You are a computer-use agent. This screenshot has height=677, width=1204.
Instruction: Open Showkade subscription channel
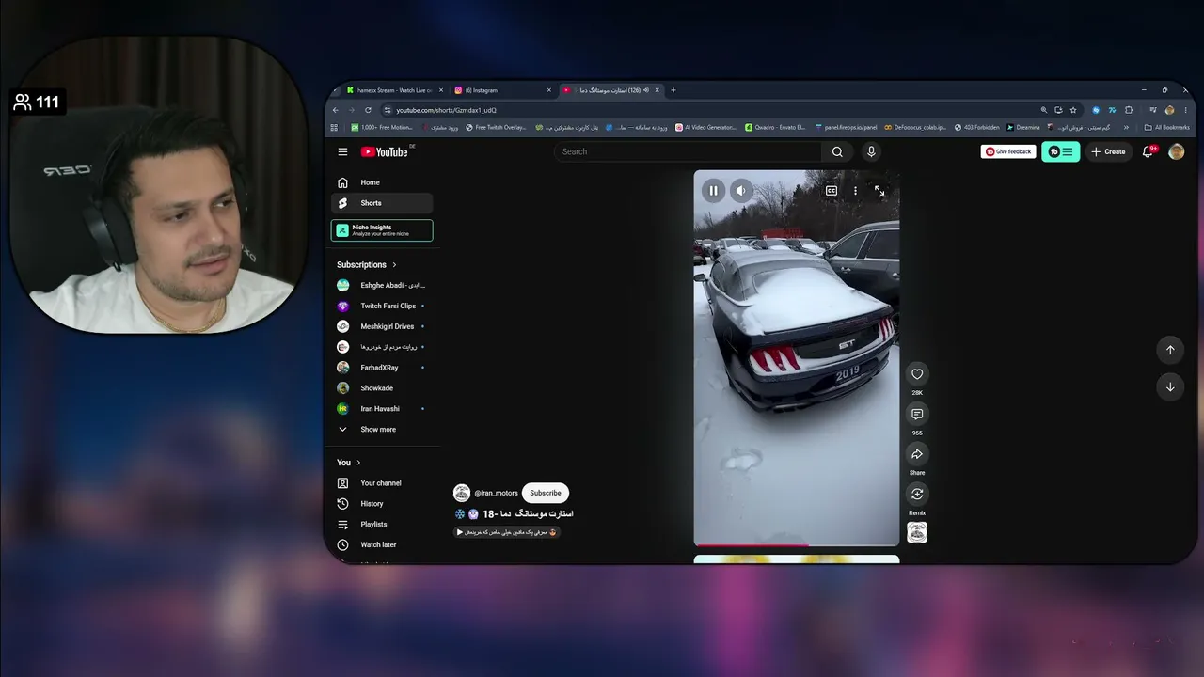coord(382,388)
